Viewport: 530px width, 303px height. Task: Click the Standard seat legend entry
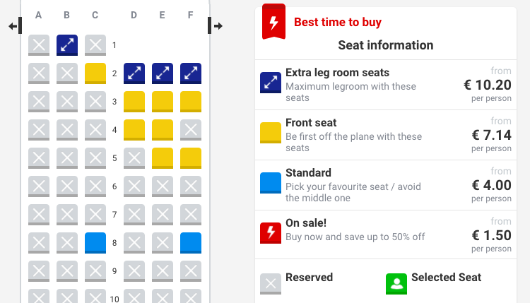coord(386,185)
